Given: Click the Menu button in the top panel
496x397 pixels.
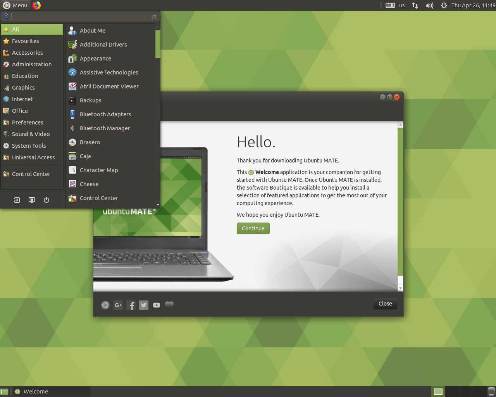Looking at the screenshot, I should pyautogui.click(x=15, y=5).
